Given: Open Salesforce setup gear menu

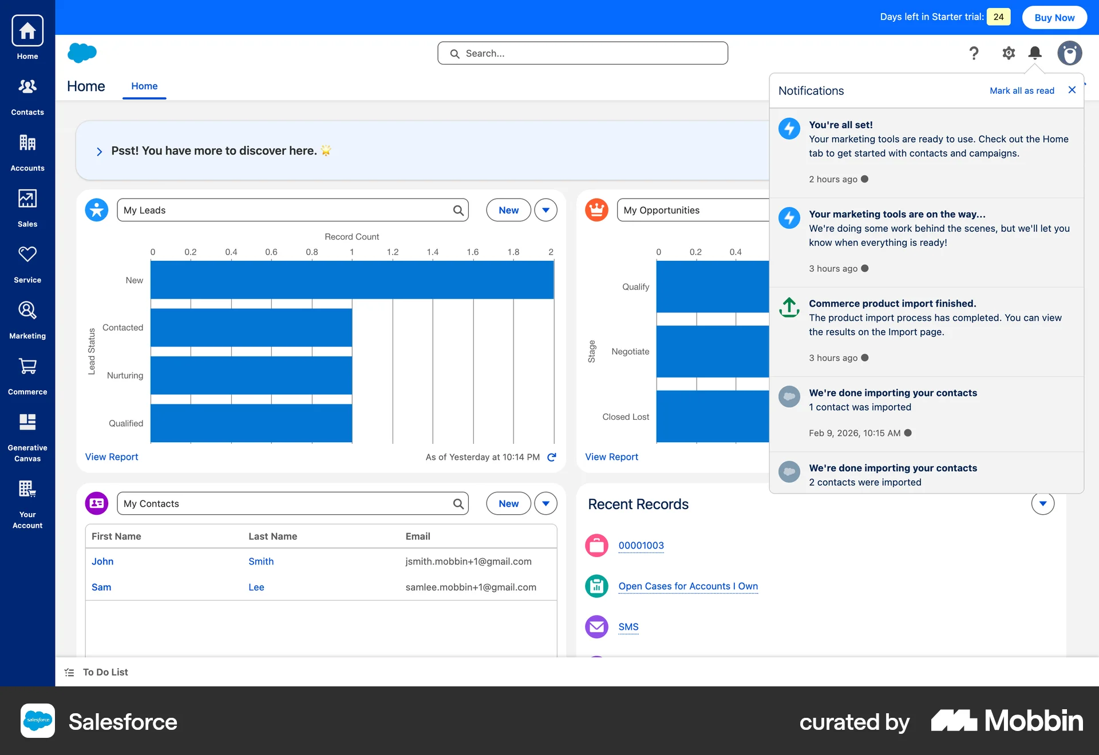Looking at the screenshot, I should (x=1009, y=53).
